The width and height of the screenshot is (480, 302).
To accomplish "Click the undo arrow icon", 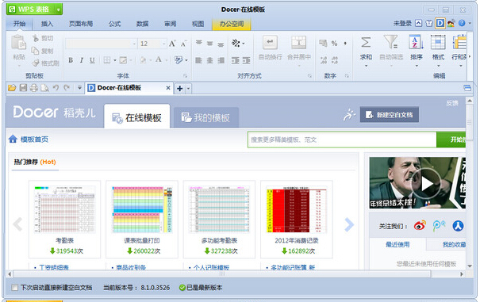I will tap(56, 88).
